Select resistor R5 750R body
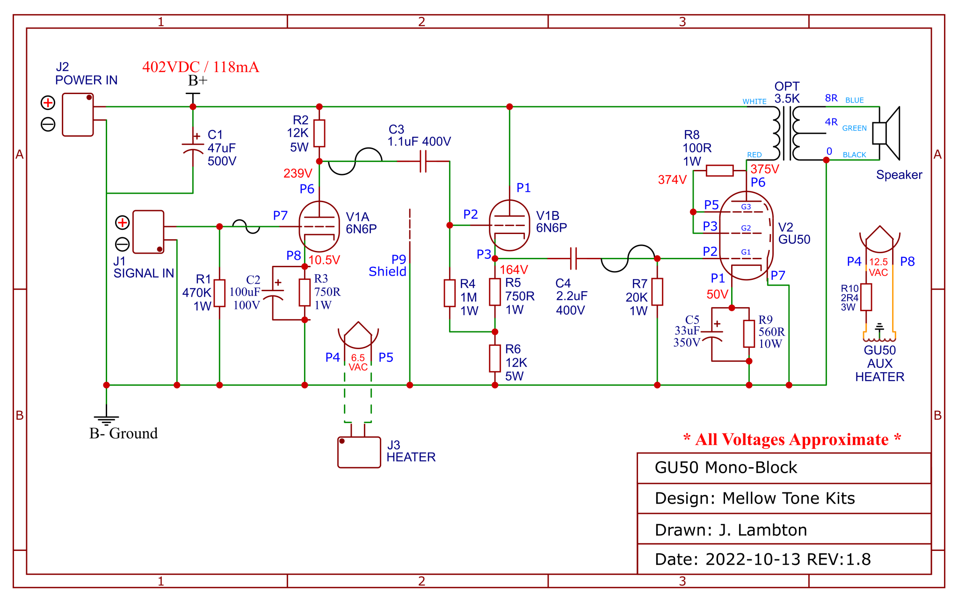Screen dimensions: 958x601 pos(495,292)
